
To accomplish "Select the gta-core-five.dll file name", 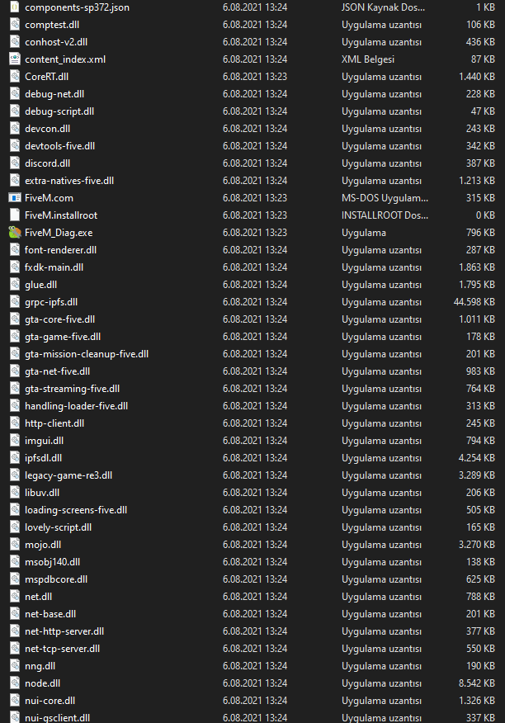I will [x=60, y=319].
